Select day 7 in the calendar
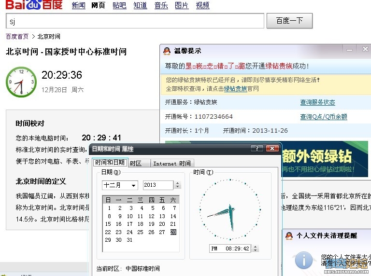This screenshot has width=371, height=276. (x=174, y=208)
